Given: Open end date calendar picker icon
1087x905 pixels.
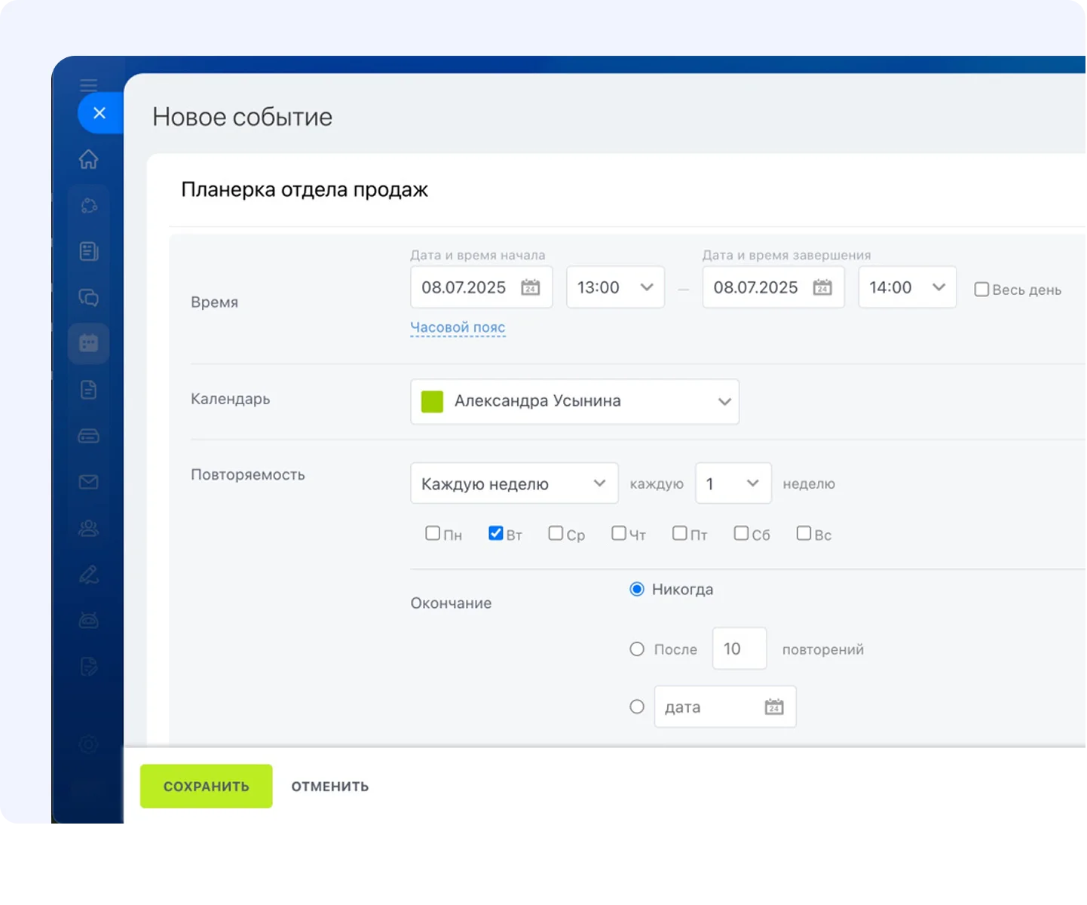Looking at the screenshot, I should point(822,287).
